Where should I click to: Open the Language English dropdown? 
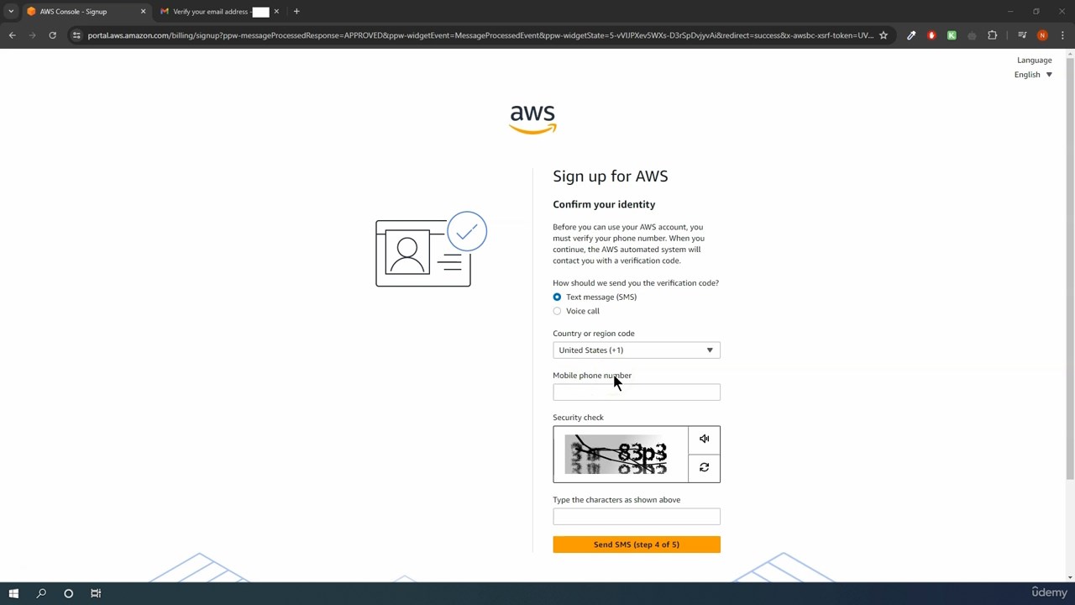[1033, 75]
